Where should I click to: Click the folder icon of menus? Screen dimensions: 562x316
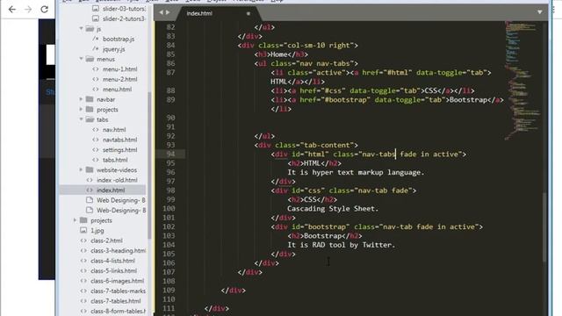tap(90, 59)
